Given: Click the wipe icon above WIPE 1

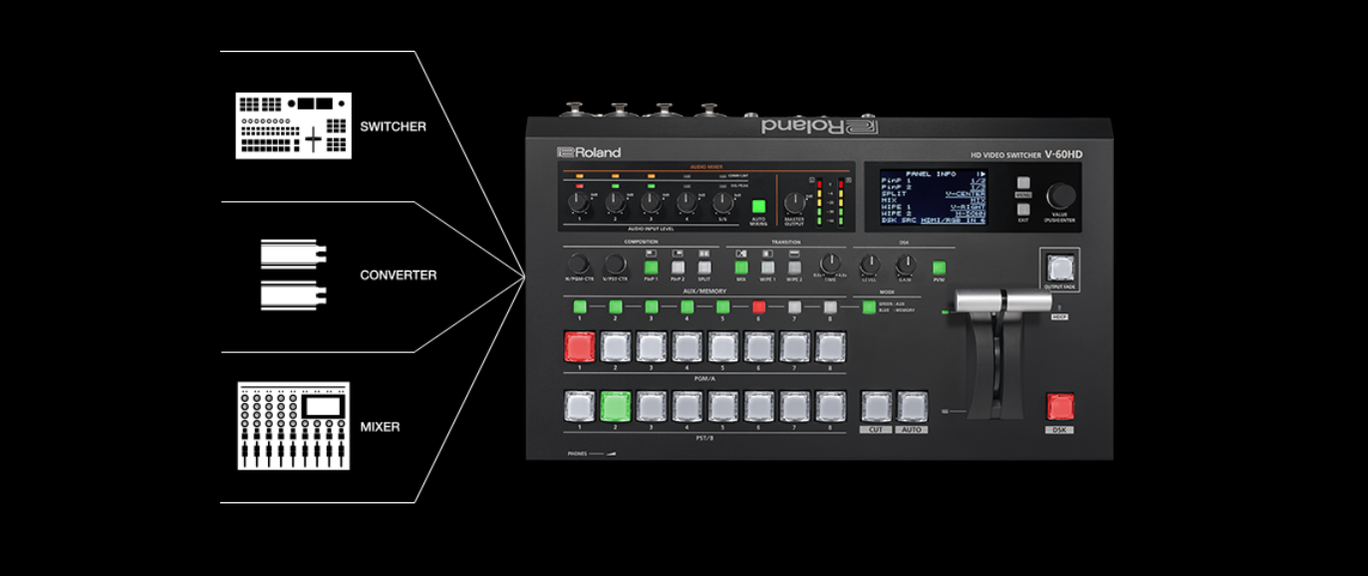Looking at the screenshot, I should (x=767, y=253).
